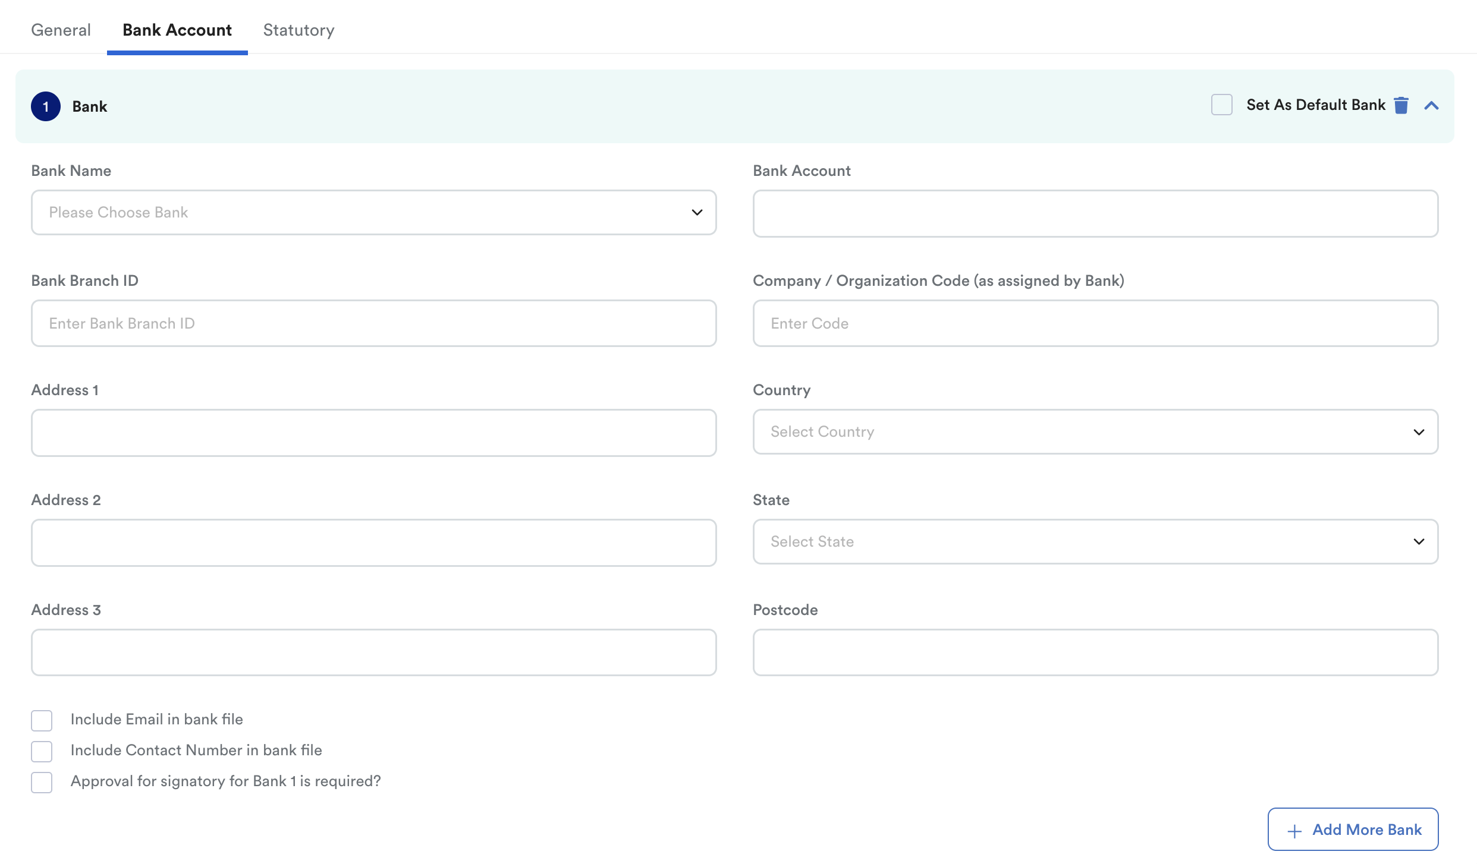1477x864 pixels.
Task: Check Include Contact Number in bank file
Action: pyautogui.click(x=42, y=751)
